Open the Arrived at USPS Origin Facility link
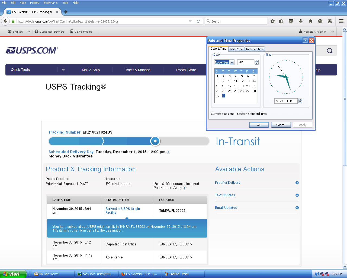The width and height of the screenshot is (347, 278). pyautogui.click(x=123, y=211)
